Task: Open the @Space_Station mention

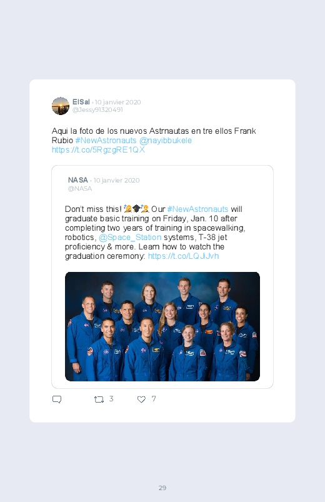Action: click(130, 237)
